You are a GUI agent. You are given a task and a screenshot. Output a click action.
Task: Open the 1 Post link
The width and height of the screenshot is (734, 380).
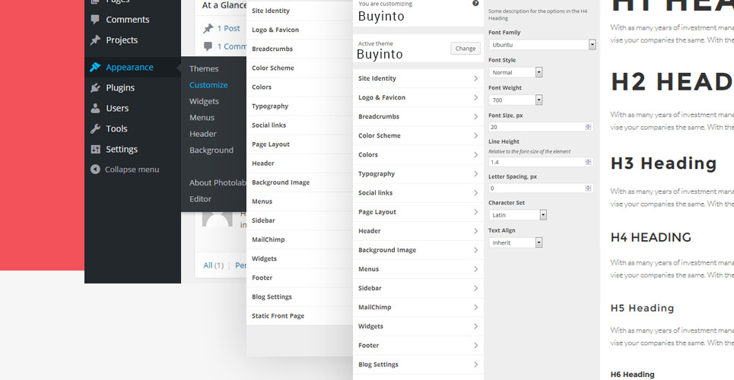tap(228, 28)
